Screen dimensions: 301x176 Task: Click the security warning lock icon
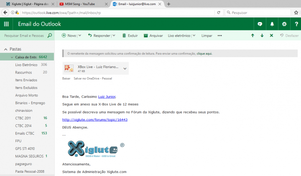point(17,13)
